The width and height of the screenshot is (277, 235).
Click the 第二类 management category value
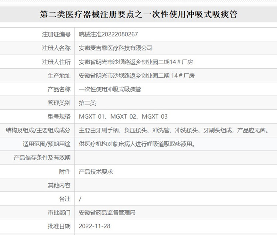tap(88, 103)
